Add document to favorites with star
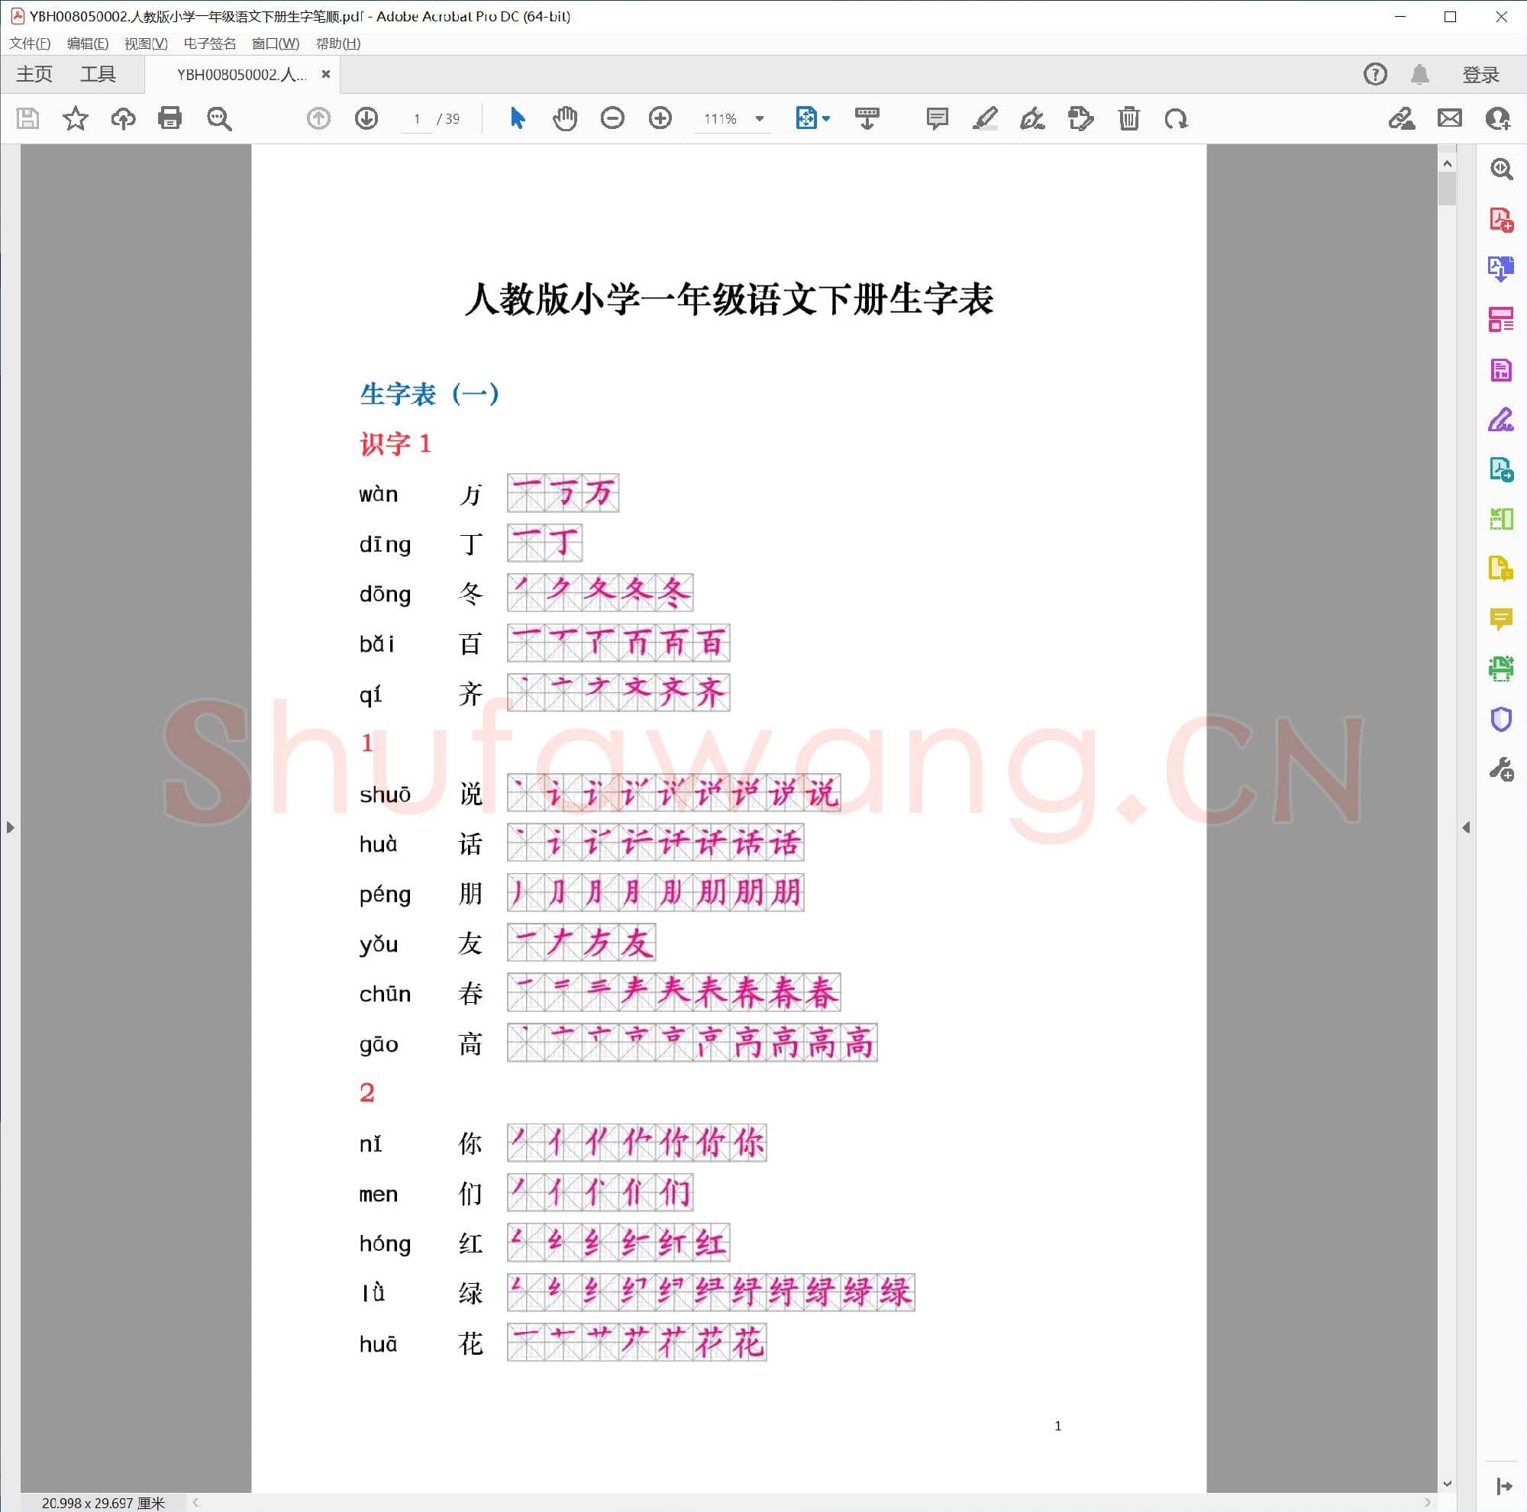 (x=75, y=118)
